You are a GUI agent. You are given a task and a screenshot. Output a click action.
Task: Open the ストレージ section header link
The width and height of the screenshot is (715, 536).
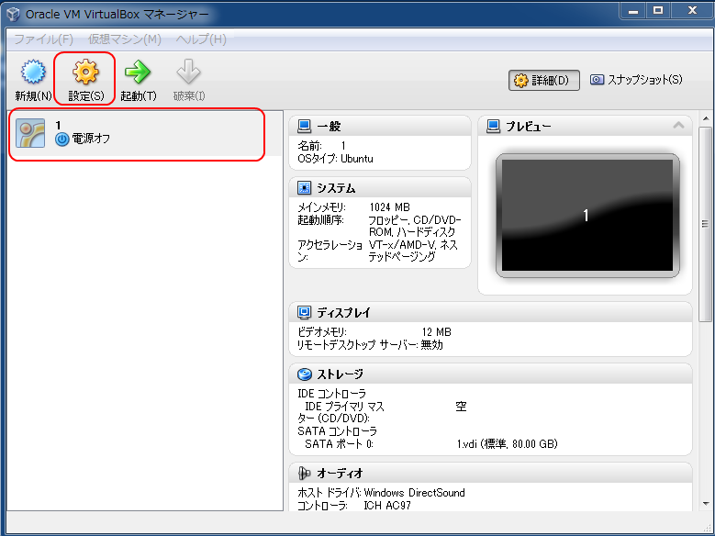(x=341, y=374)
